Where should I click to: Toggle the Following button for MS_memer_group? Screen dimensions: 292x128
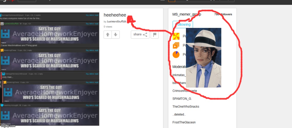pyautogui.click(x=183, y=25)
